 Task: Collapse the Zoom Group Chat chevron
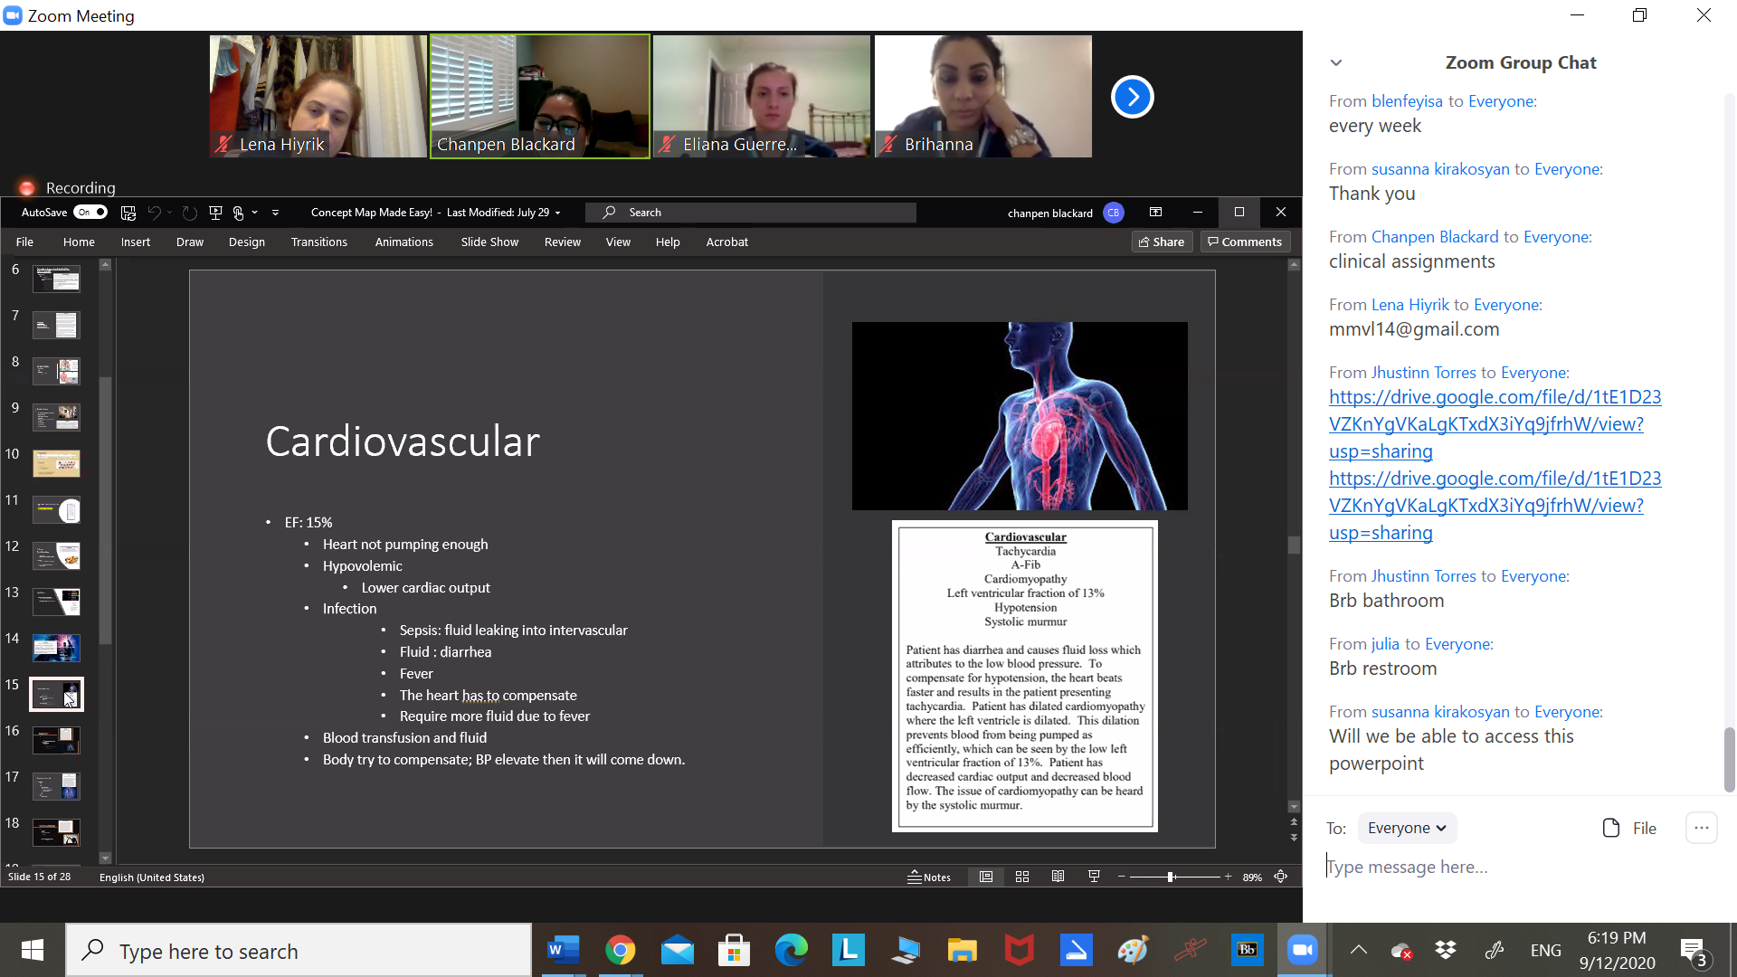tap(1336, 63)
